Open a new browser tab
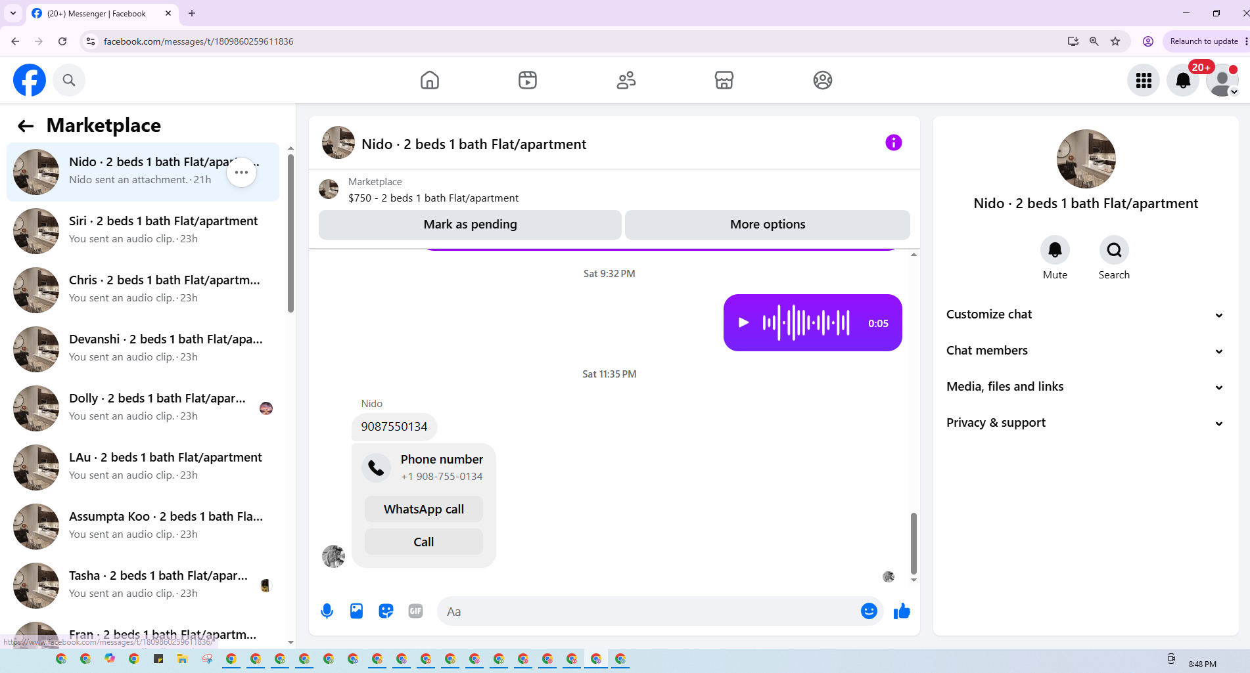This screenshot has width=1250, height=673. 192,13
